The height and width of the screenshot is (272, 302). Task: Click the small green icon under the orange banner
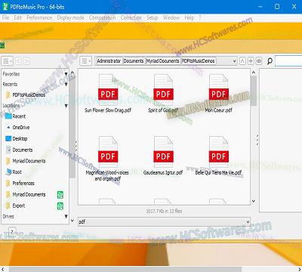click(x=2, y=45)
